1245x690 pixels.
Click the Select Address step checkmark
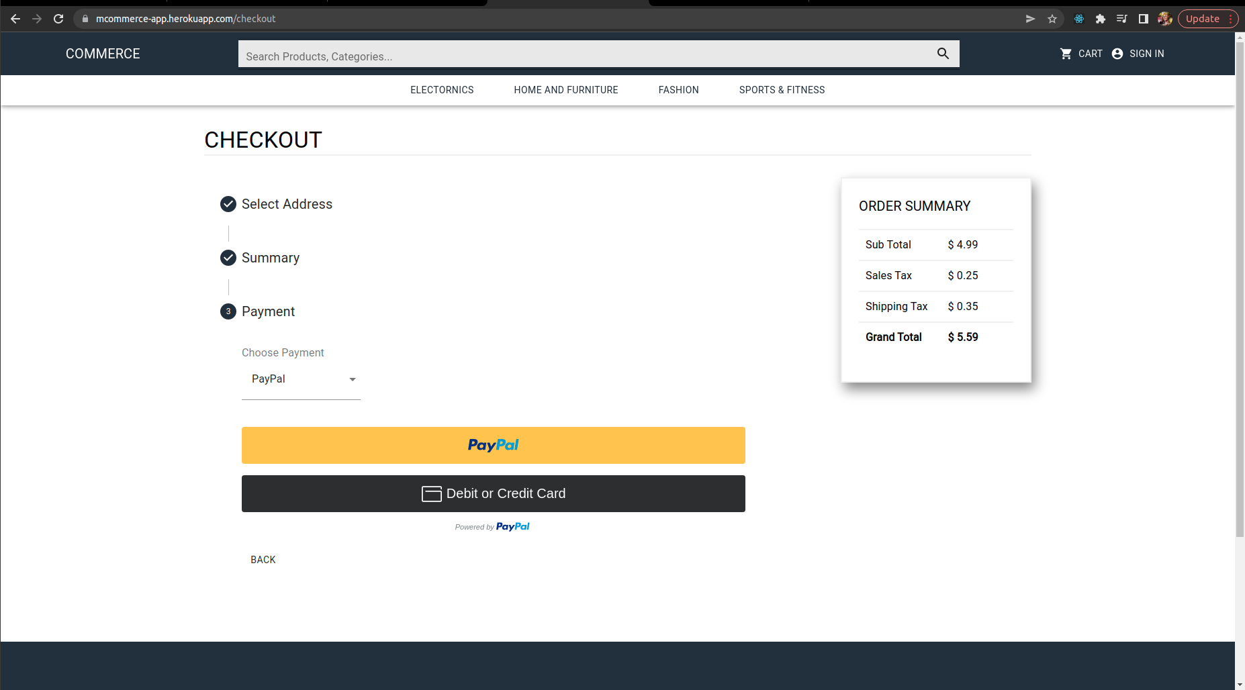[228, 204]
